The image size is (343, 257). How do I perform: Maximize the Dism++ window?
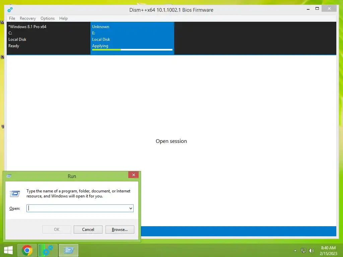(x=317, y=8)
